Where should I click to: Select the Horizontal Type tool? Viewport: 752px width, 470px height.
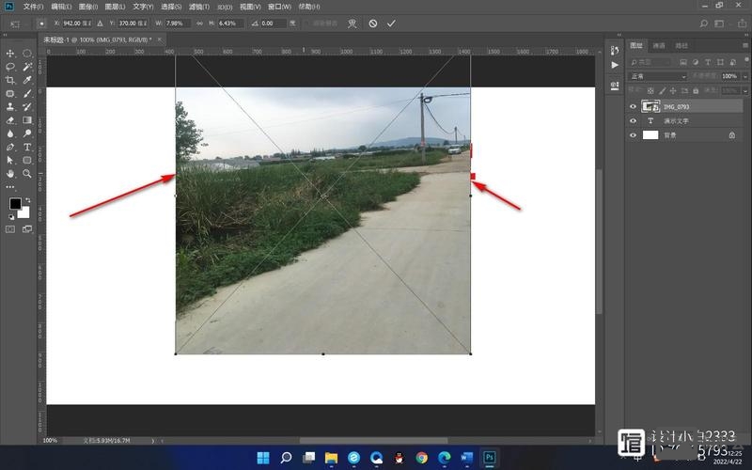pyautogui.click(x=27, y=148)
